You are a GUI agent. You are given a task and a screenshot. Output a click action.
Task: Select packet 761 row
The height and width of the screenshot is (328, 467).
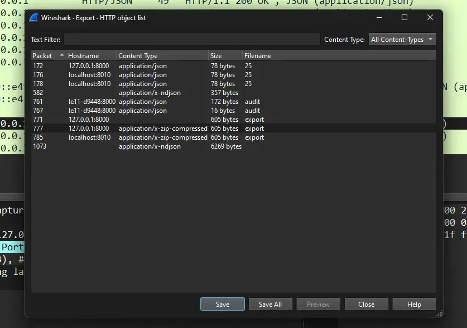(x=233, y=102)
